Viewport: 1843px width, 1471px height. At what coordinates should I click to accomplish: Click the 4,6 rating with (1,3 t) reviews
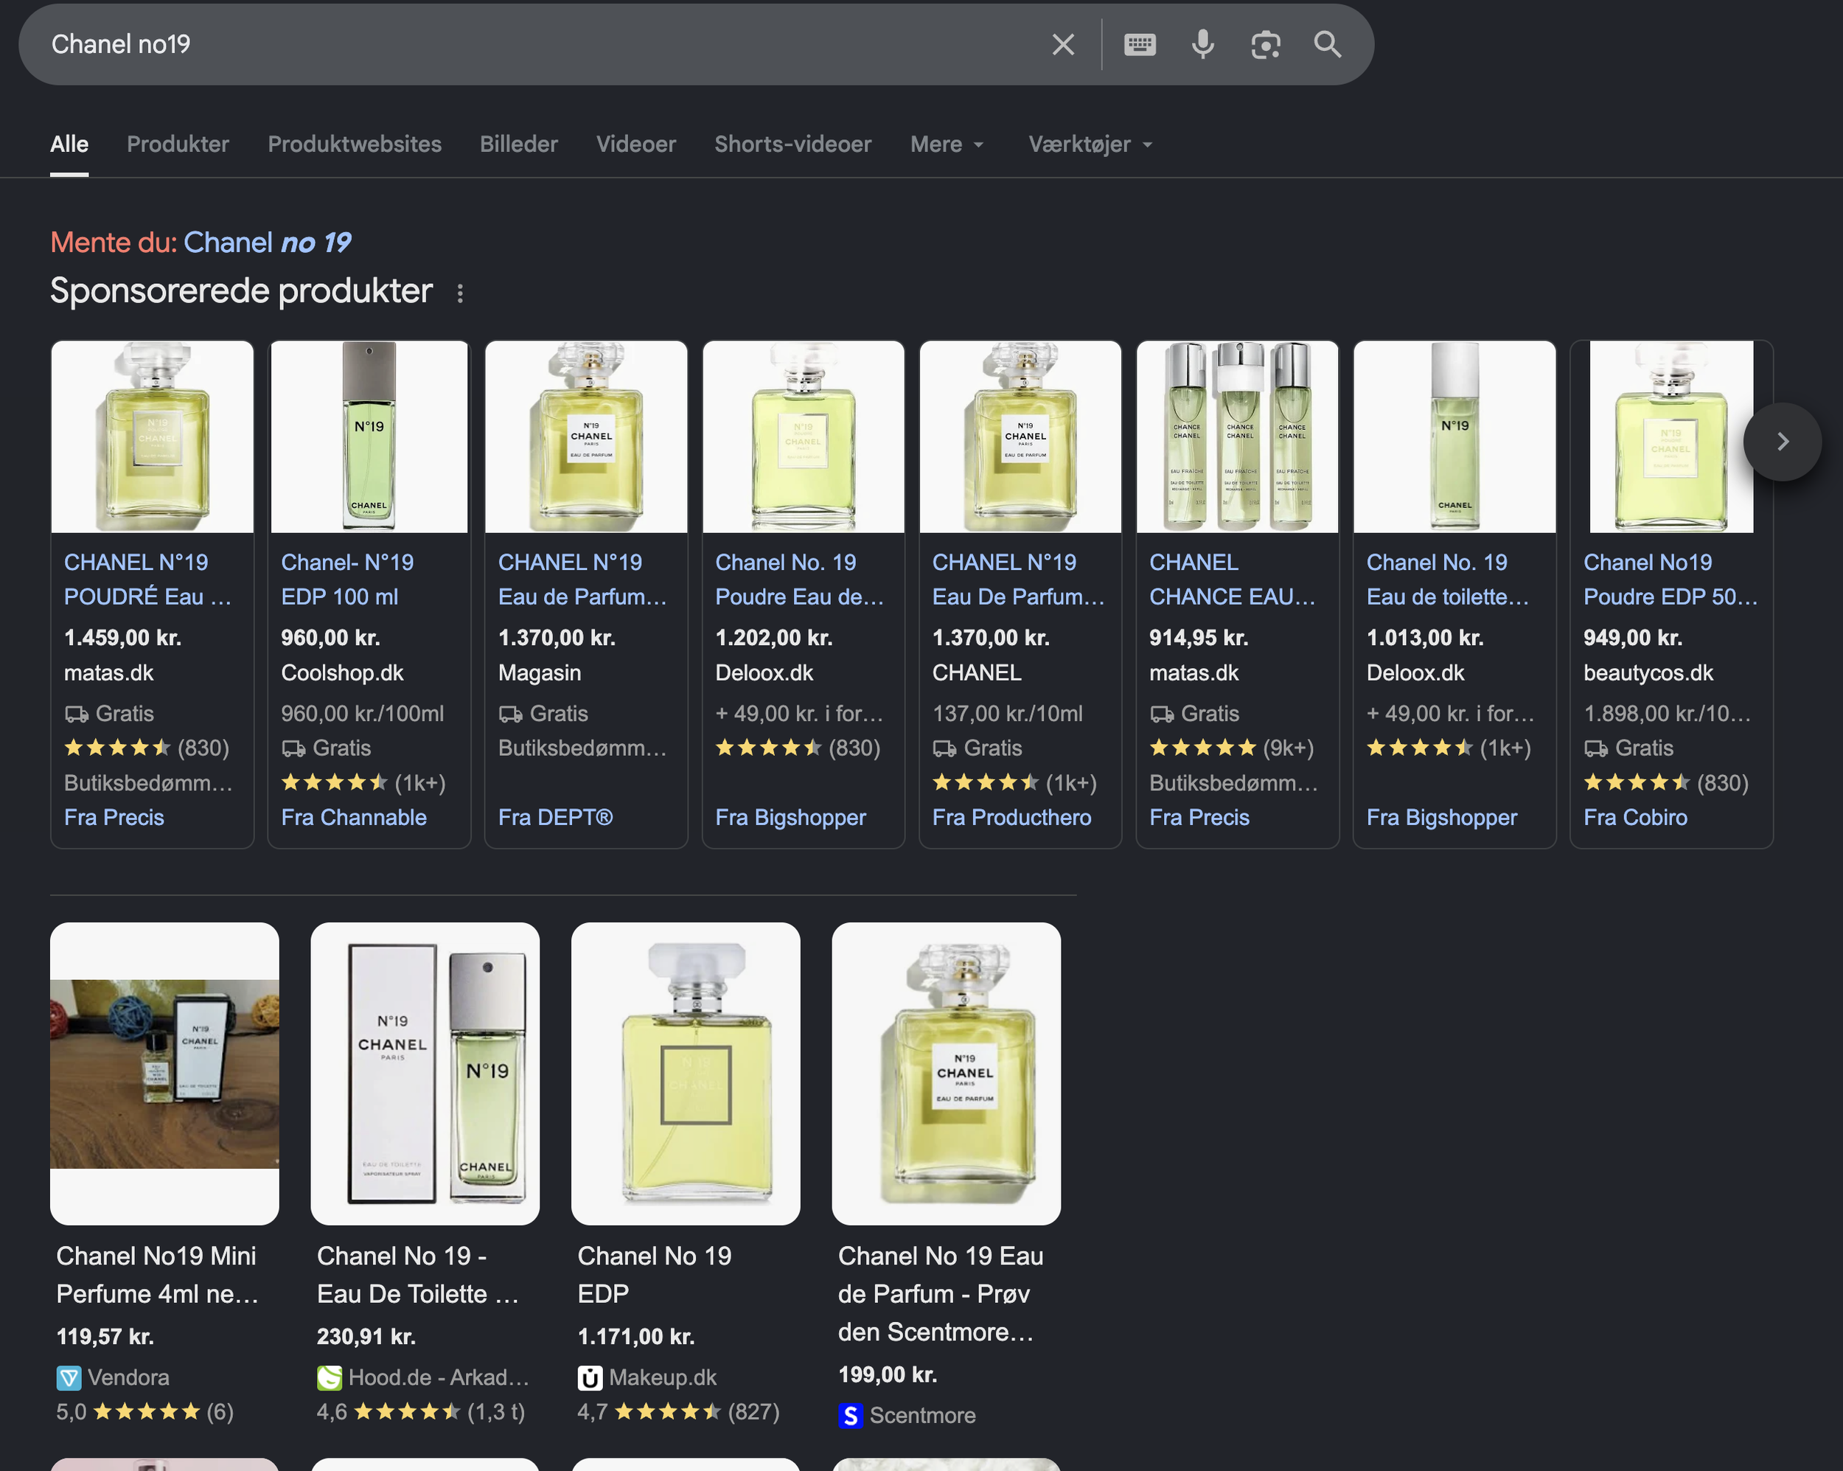click(x=422, y=1412)
